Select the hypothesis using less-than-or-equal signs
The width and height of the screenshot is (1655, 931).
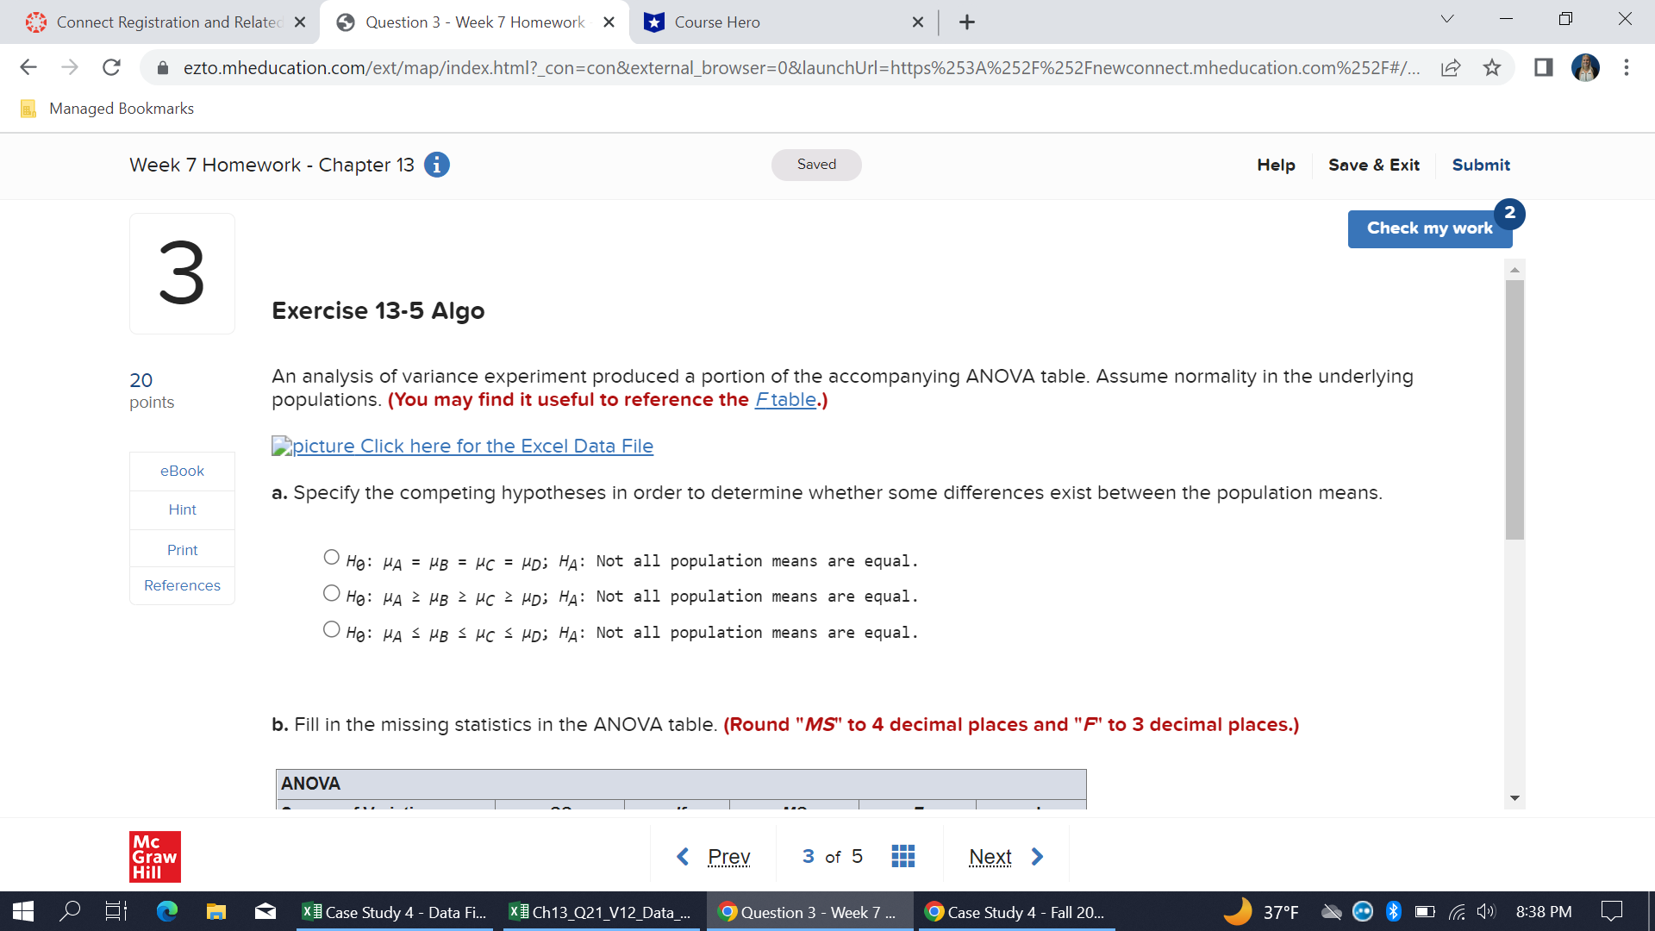(331, 629)
